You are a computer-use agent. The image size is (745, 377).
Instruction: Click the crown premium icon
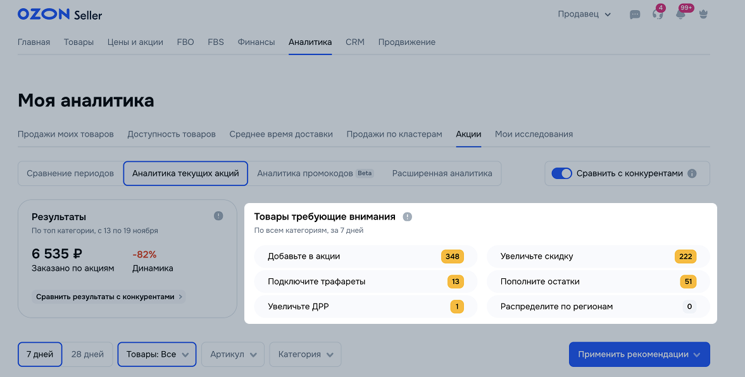pyautogui.click(x=703, y=15)
